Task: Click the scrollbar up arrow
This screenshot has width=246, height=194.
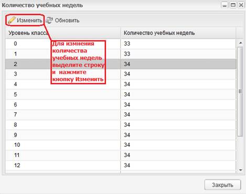Action: (241, 43)
